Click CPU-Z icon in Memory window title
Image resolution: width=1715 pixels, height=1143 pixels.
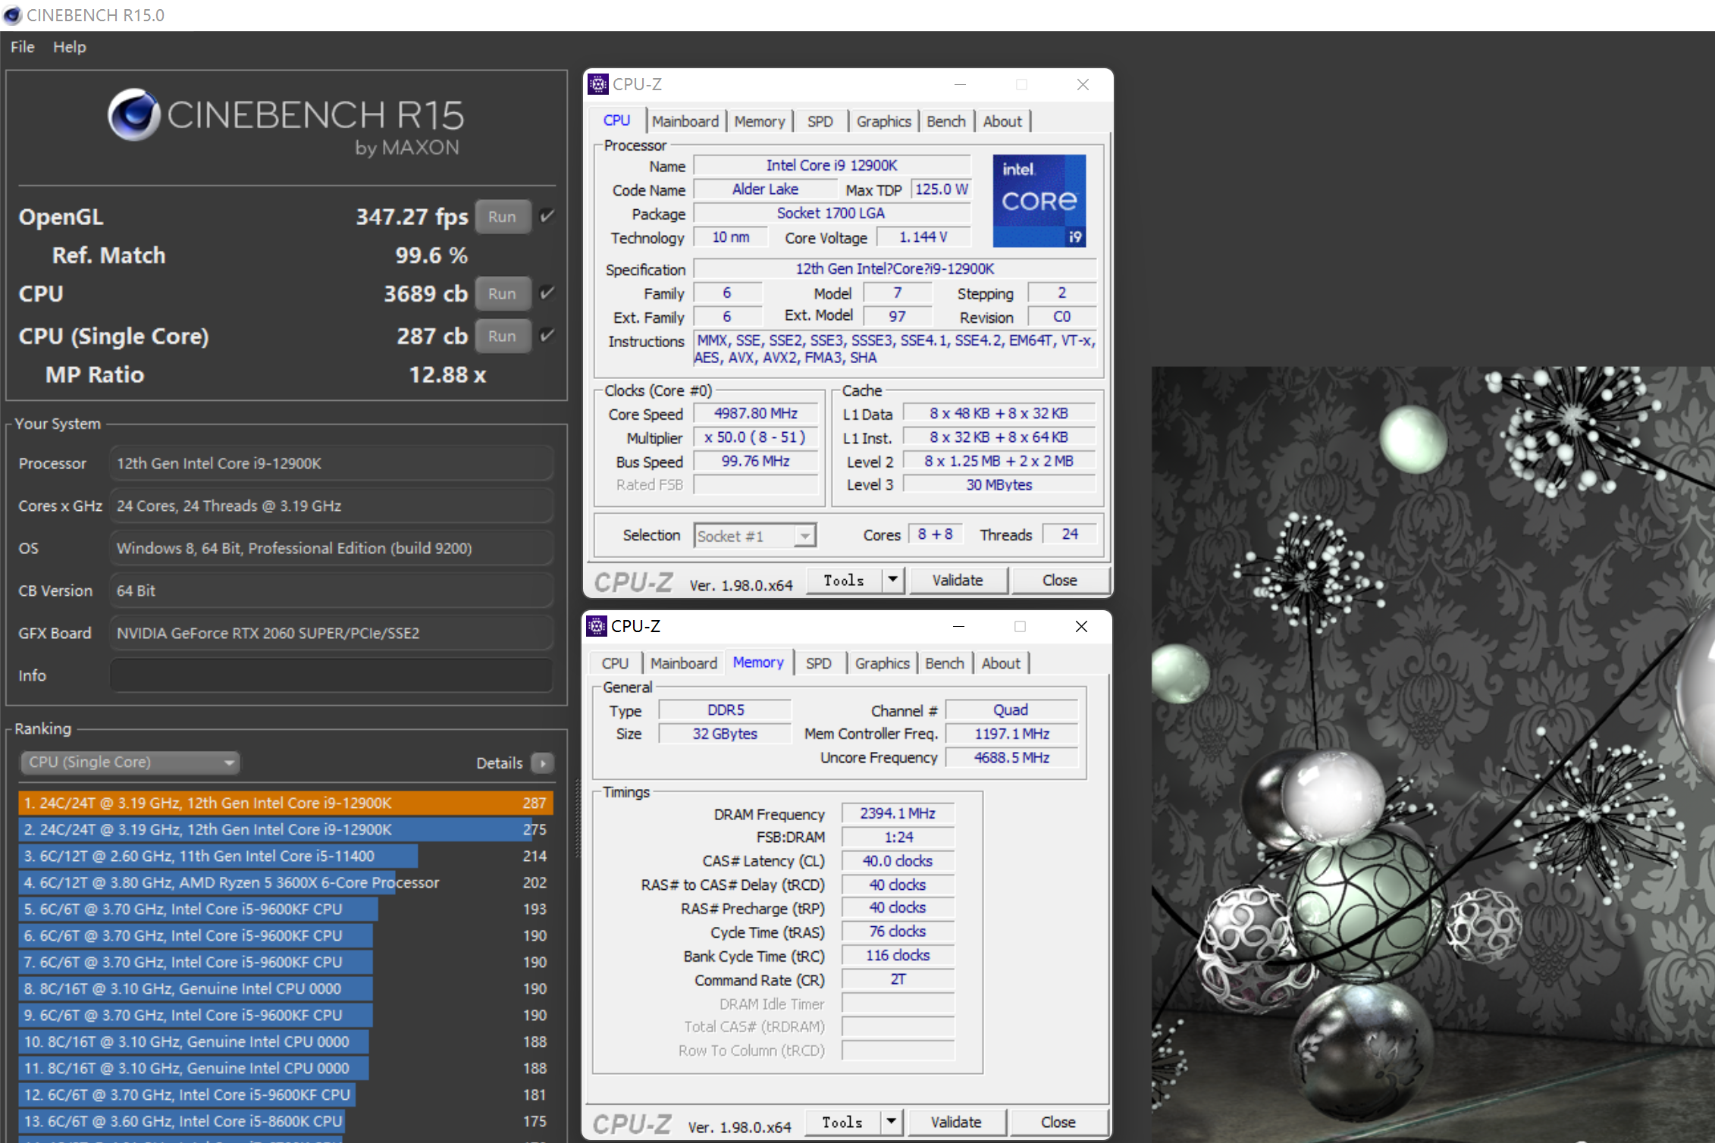pyautogui.click(x=597, y=626)
